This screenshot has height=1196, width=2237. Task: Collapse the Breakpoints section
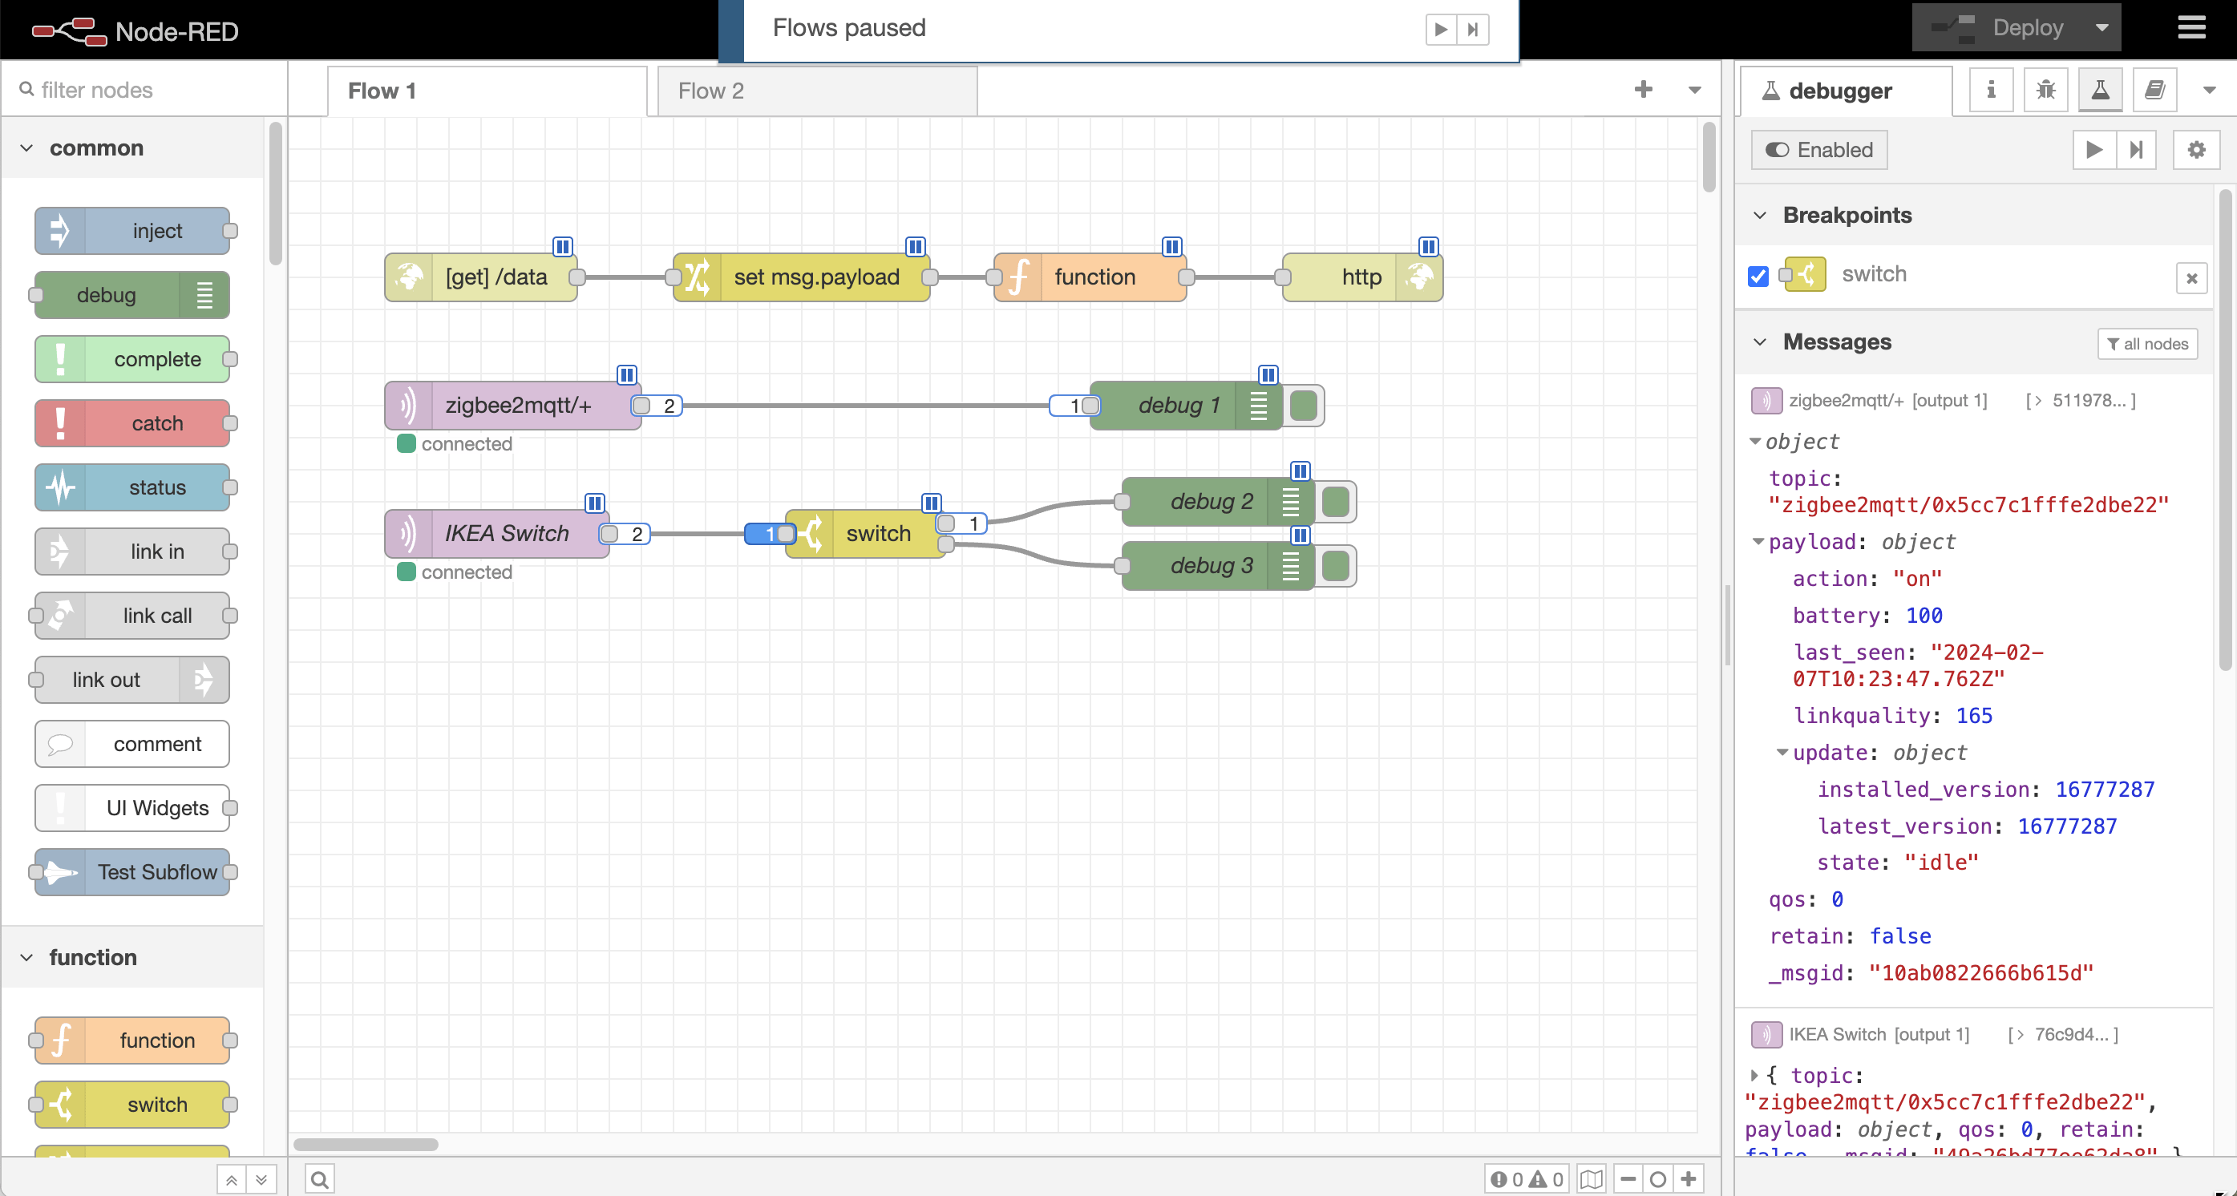[1760, 216]
